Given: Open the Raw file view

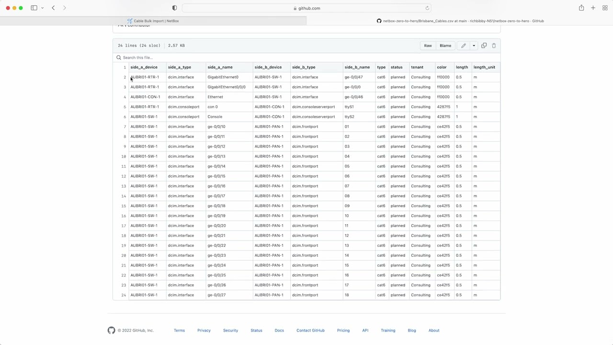Looking at the screenshot, I should point(428,46).
